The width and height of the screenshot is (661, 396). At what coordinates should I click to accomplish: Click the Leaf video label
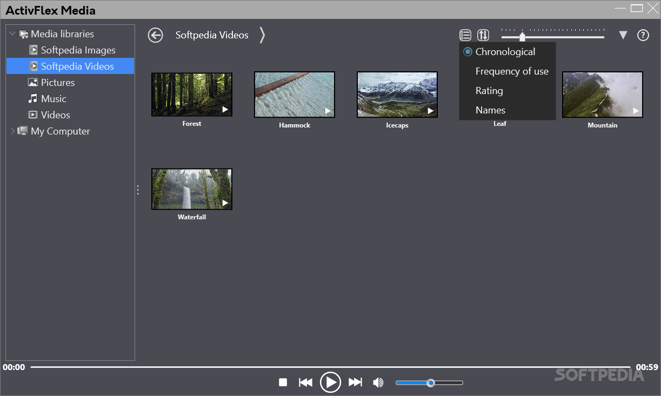pos(500,124)
